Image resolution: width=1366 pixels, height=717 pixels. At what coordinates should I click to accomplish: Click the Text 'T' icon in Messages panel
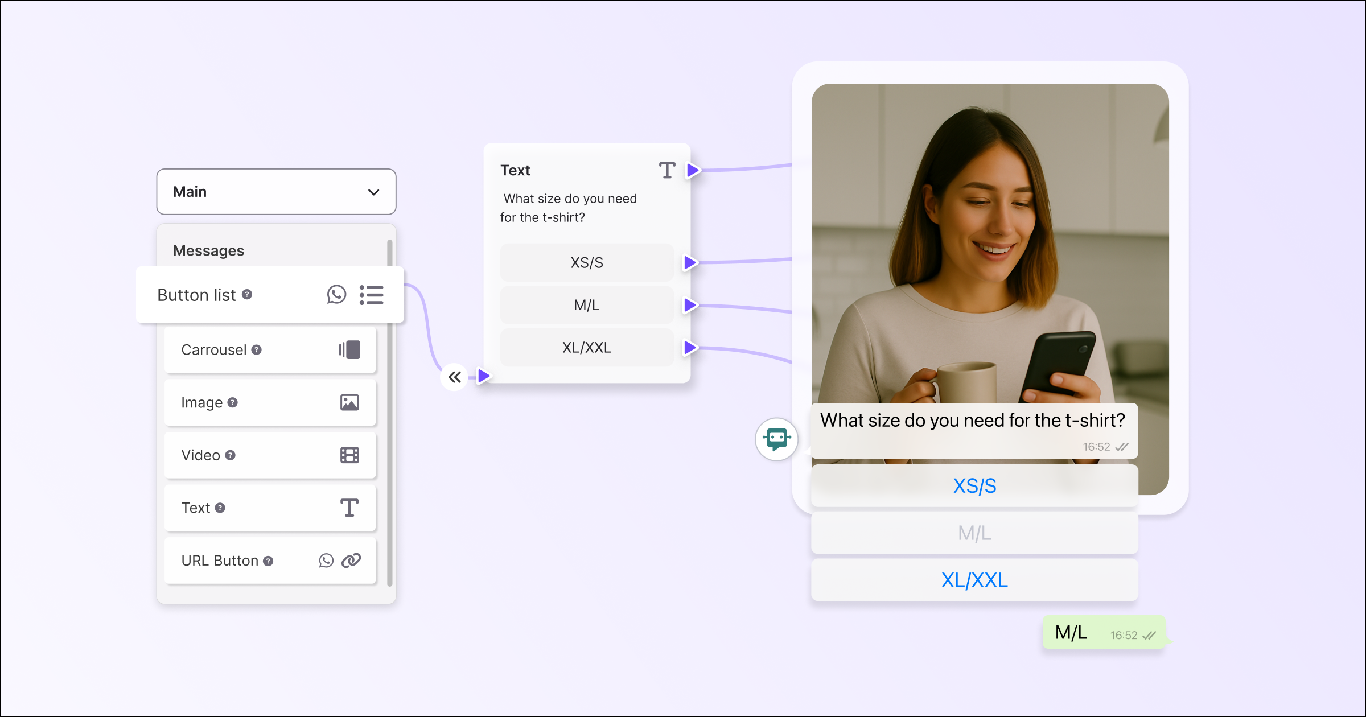[349, 508]
